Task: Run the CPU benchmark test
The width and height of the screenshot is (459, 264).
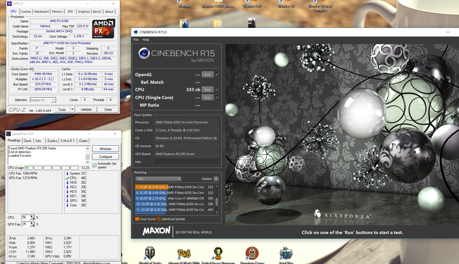Action: pos(207,90)
